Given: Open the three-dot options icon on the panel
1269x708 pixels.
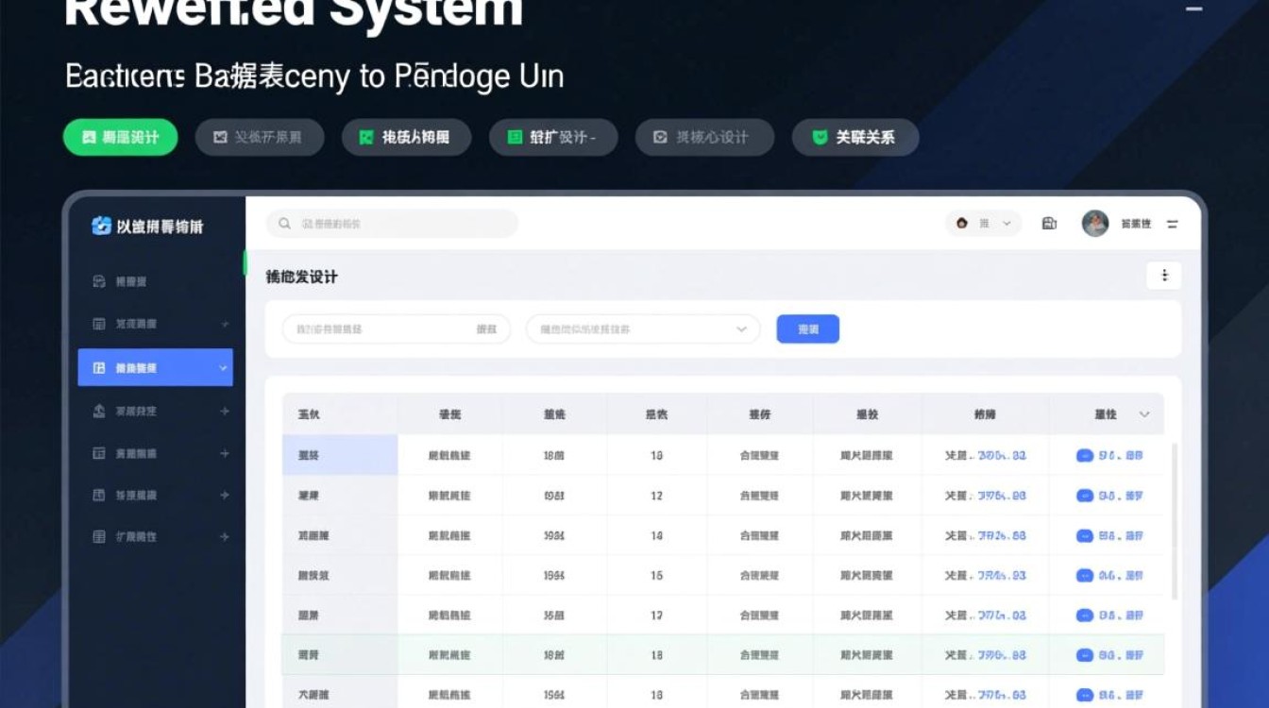Looking at the screenshot, I should pyautogui.click(x=1165, y=276).
